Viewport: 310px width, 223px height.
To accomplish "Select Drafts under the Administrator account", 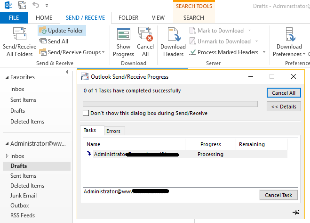I will pyautogui.click(x=37, y=166).
